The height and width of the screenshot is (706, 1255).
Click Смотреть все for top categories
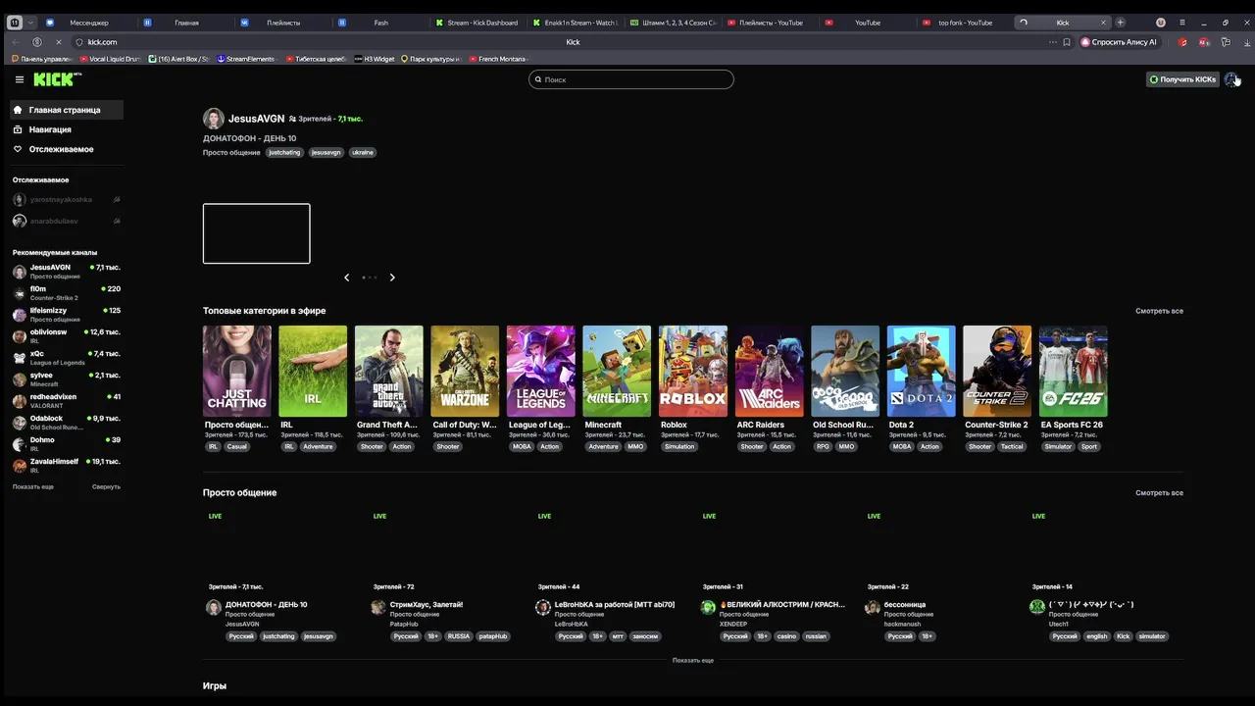[1159, 311]
